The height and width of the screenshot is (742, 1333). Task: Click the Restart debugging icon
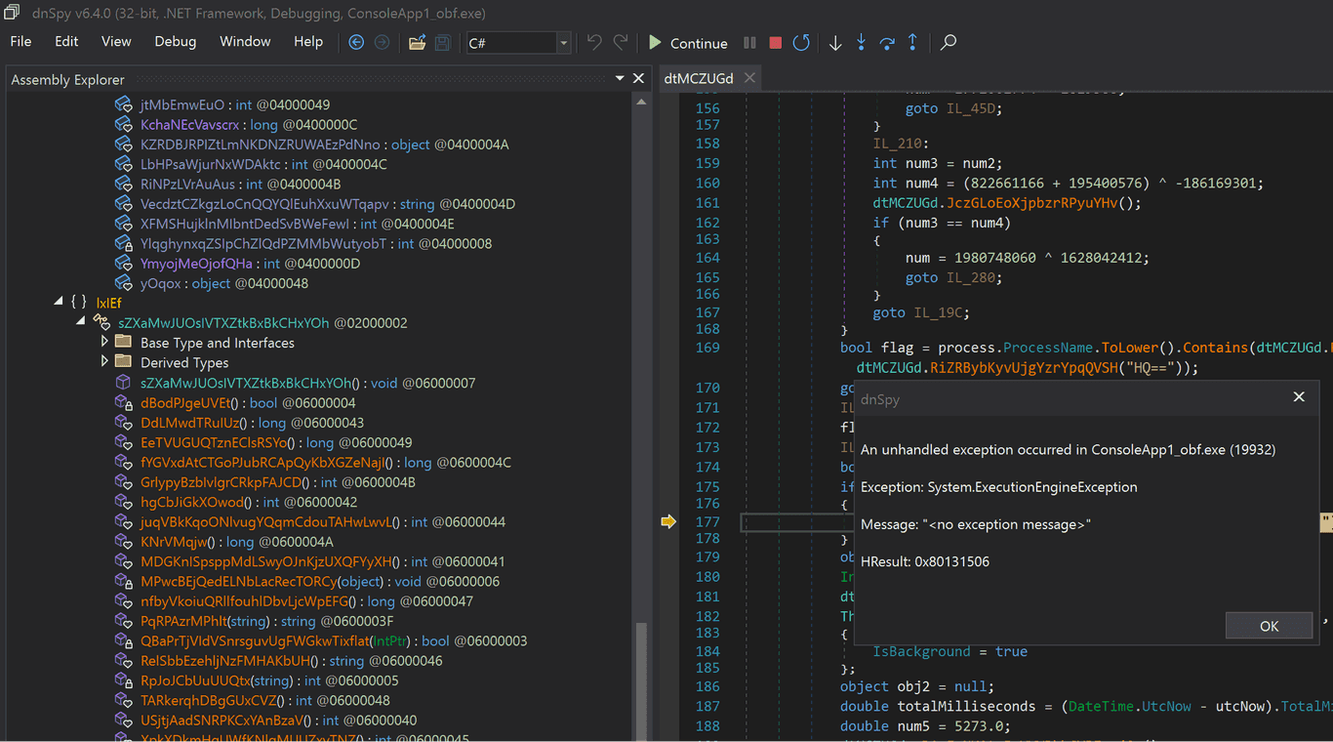pyautogui.click(x=801, y=43)
